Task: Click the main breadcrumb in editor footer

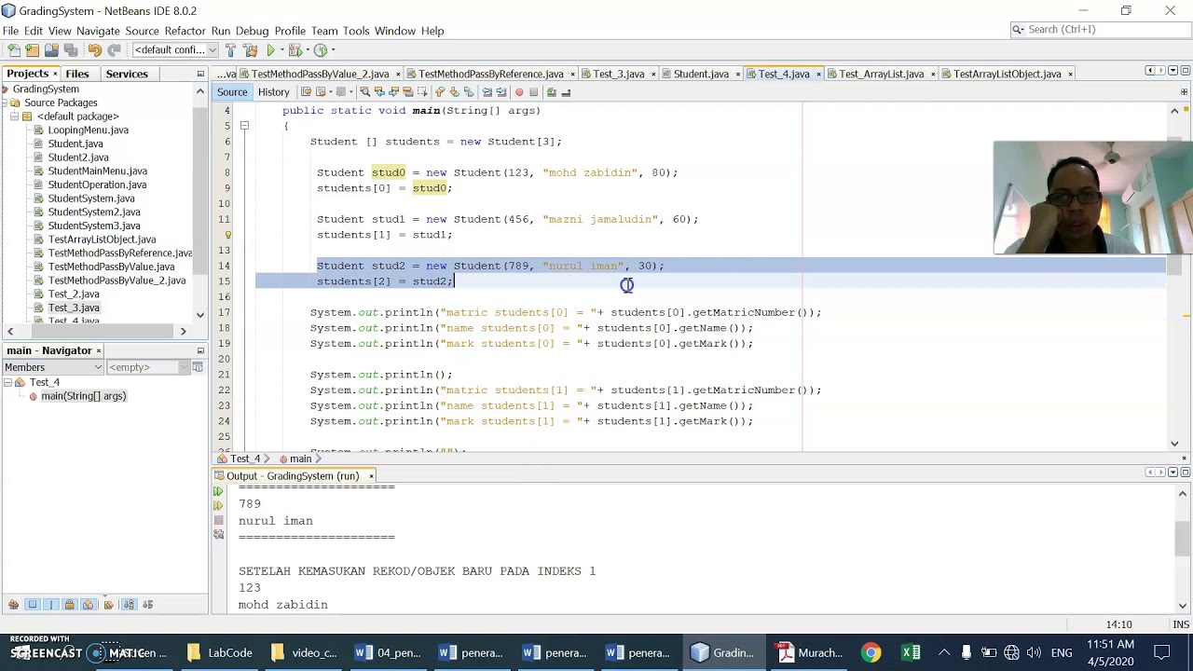Action: click(299, 459)
